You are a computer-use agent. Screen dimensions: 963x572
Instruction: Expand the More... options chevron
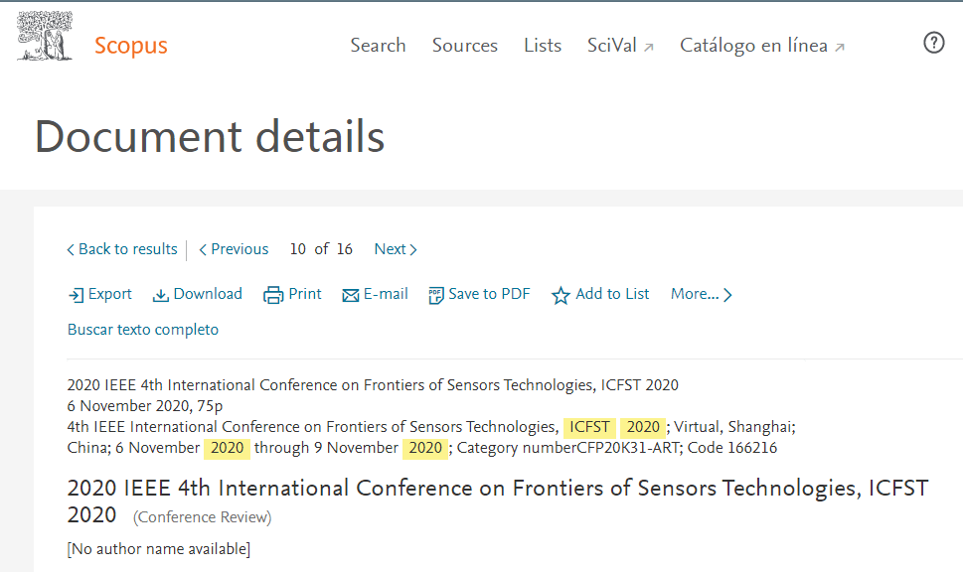[x=727, y=295]
